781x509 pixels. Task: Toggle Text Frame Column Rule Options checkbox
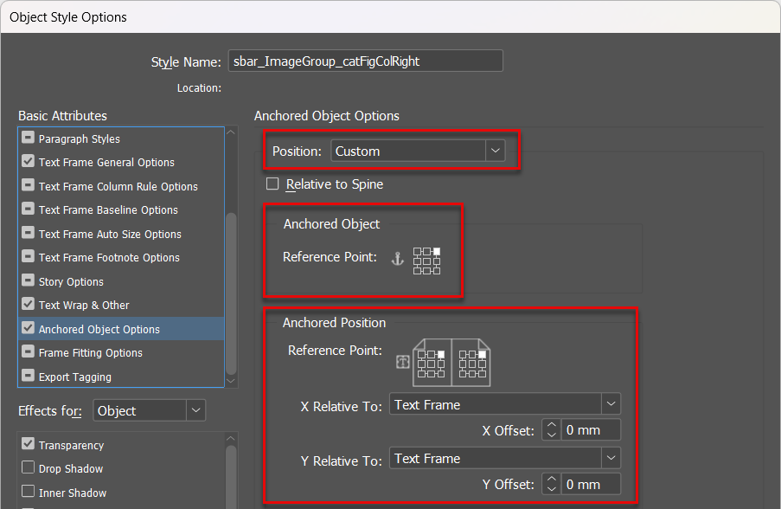(x=29, y=185)
